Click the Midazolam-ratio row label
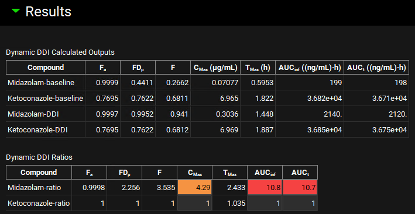The height and width of the screenshot is (214, 415). tap(35, 188)
